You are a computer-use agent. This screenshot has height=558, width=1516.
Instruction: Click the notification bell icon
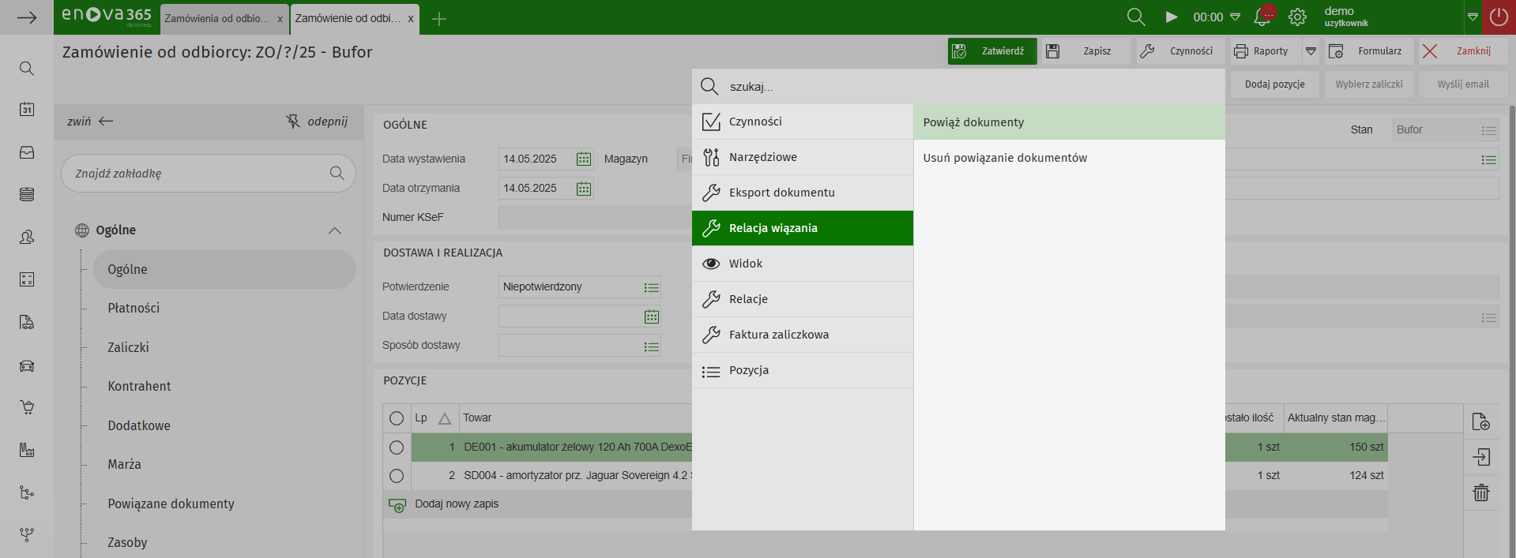click(1262, 17)
